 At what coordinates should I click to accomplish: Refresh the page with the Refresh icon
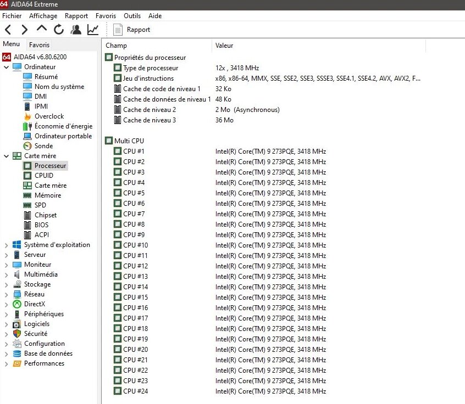[59, 29]
